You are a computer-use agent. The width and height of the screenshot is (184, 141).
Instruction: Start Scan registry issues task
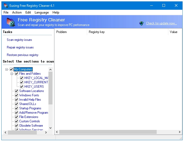(19, 40)
